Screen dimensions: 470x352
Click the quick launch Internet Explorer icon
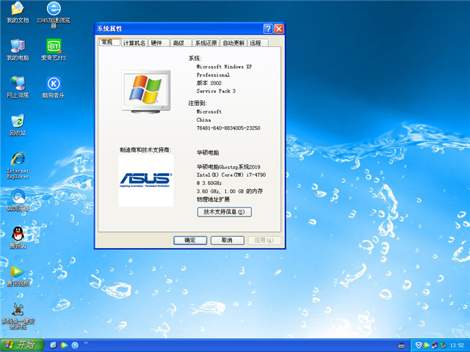coord(53,345)
